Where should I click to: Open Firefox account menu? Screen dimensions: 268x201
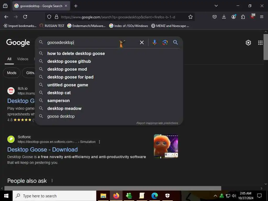pos(233,17)
